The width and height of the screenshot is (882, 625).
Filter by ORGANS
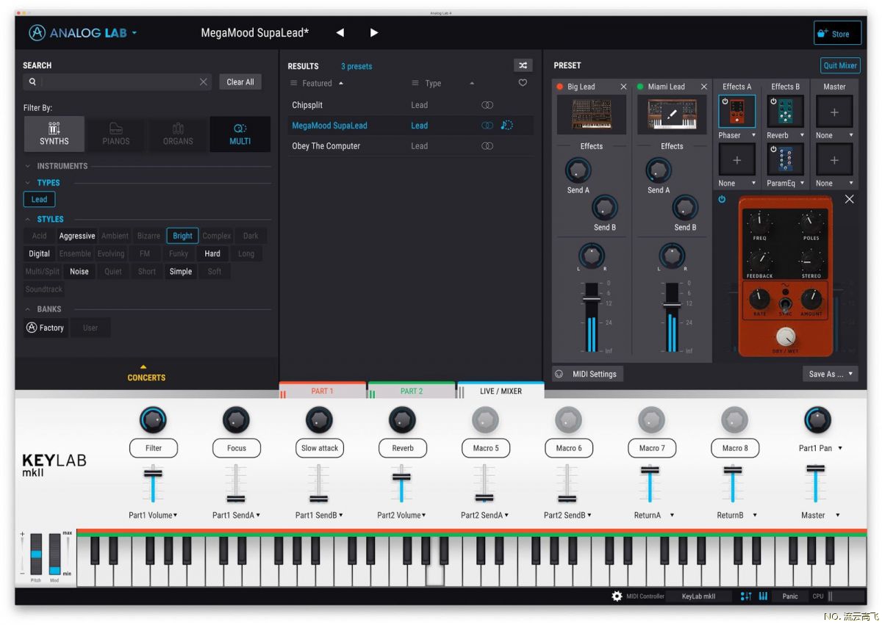coord(178,134)
